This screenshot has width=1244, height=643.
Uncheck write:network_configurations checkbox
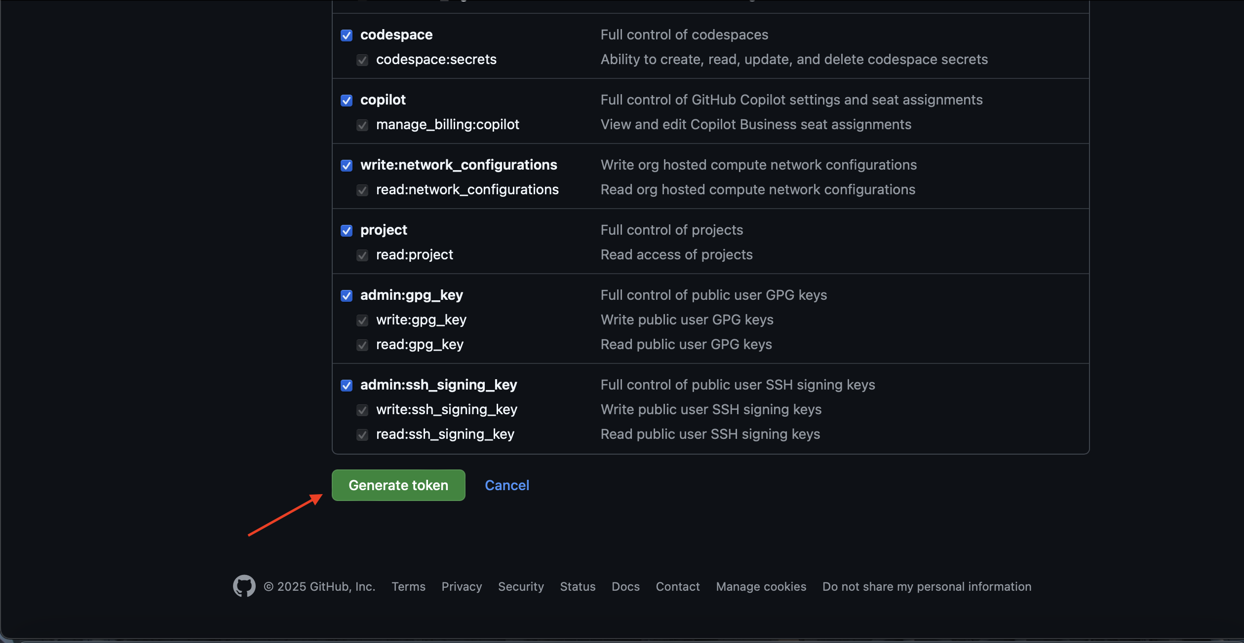347,166
